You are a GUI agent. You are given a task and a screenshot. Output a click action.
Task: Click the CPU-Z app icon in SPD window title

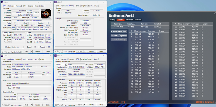(x=55, y=56)
